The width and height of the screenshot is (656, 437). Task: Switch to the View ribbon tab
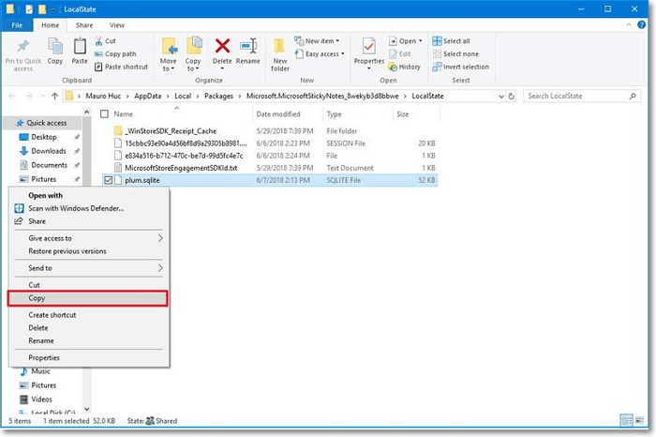coord(117,25)
